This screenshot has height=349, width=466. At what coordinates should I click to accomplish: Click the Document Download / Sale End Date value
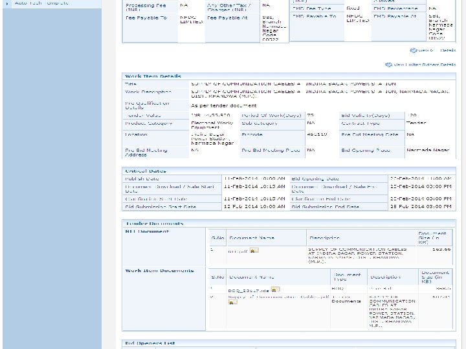click(421, 186)
